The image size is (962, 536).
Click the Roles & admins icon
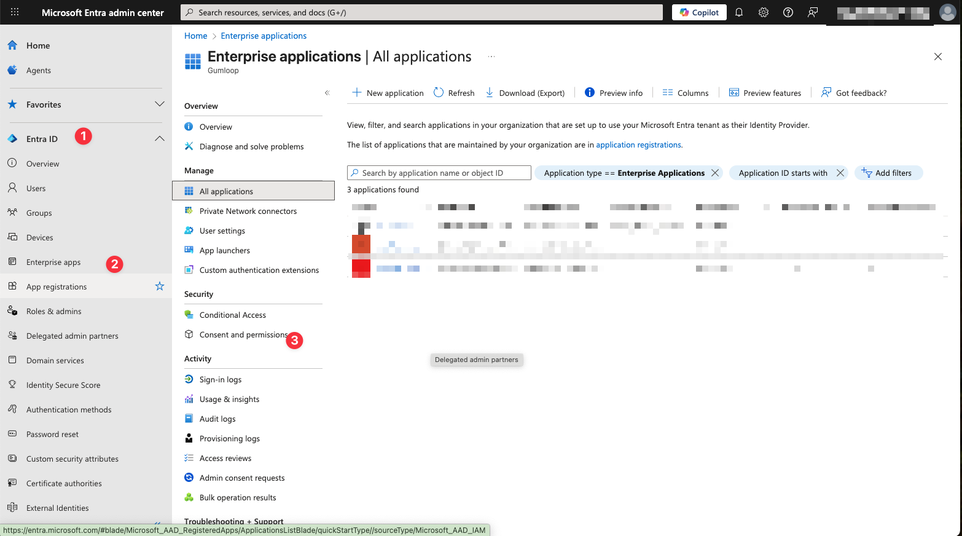12,311
